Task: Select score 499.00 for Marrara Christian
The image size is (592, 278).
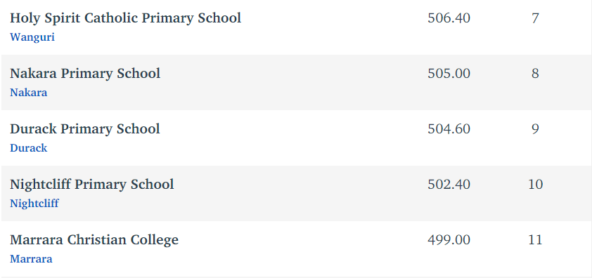Action: 449,240
